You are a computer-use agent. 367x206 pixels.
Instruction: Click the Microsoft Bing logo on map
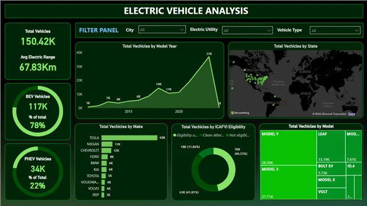point(240,113)
